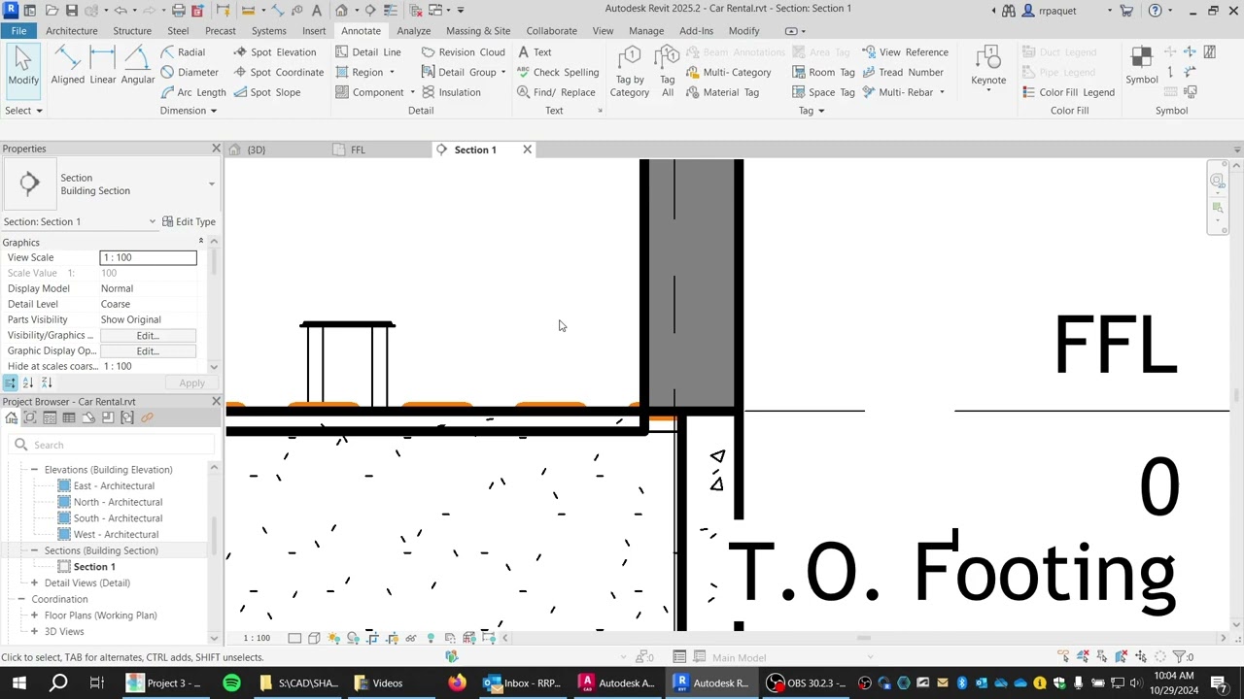Click the Tag All tool
The height and width of the screenshot is (699, 1244).
coord(668,72)
